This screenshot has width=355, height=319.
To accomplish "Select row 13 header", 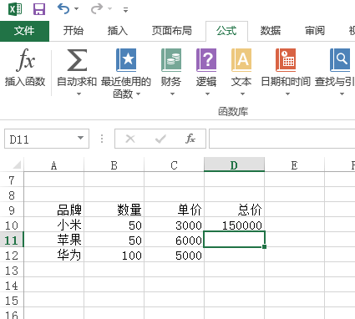I will point(12,271).
